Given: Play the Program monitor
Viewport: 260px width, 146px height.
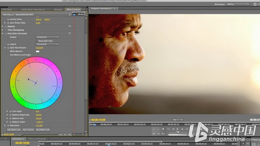Looking at the screenshot, I should point(177,129).
